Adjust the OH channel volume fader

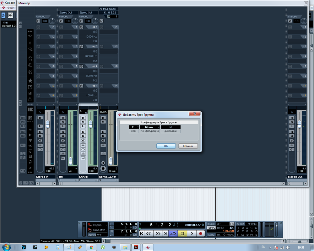click(x=70, y=161)
